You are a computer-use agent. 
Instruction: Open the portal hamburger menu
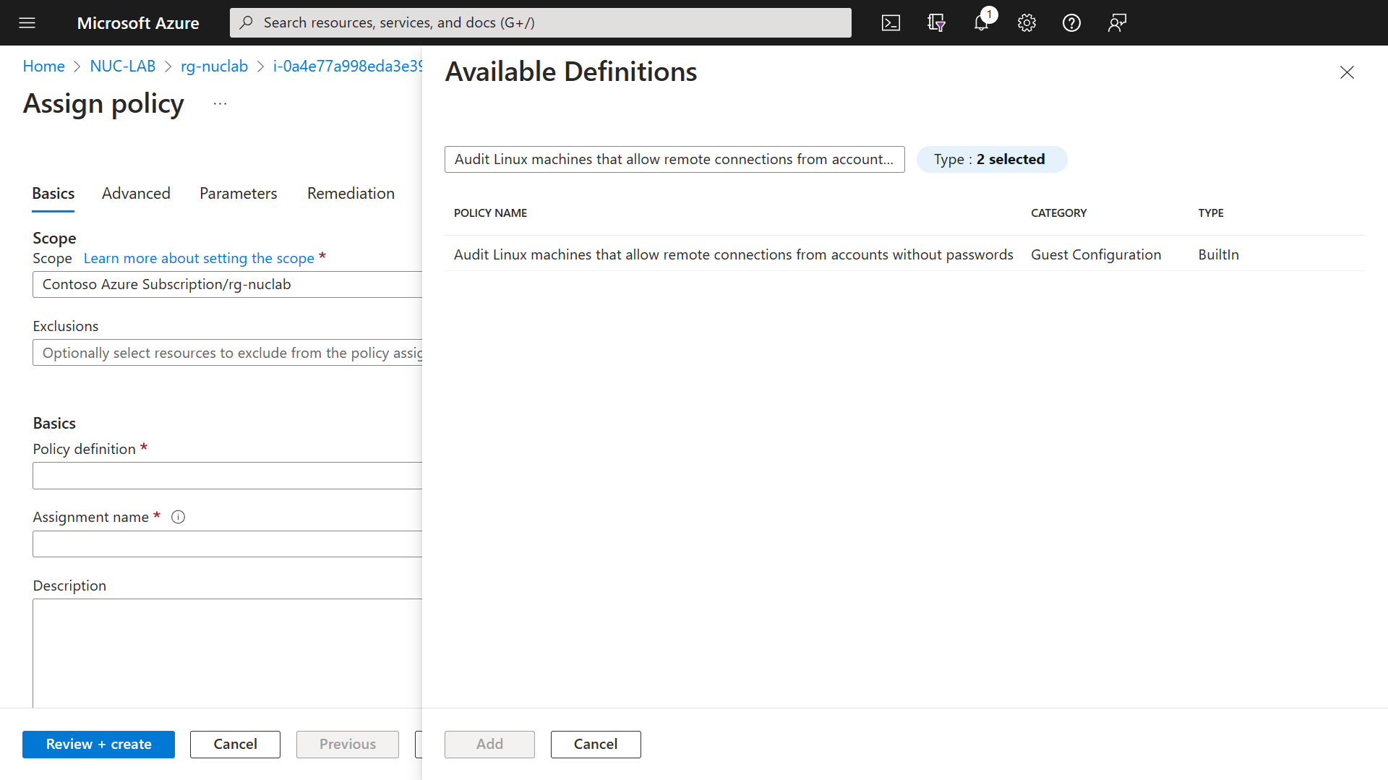pyautogui.click(x=27, y=22)
